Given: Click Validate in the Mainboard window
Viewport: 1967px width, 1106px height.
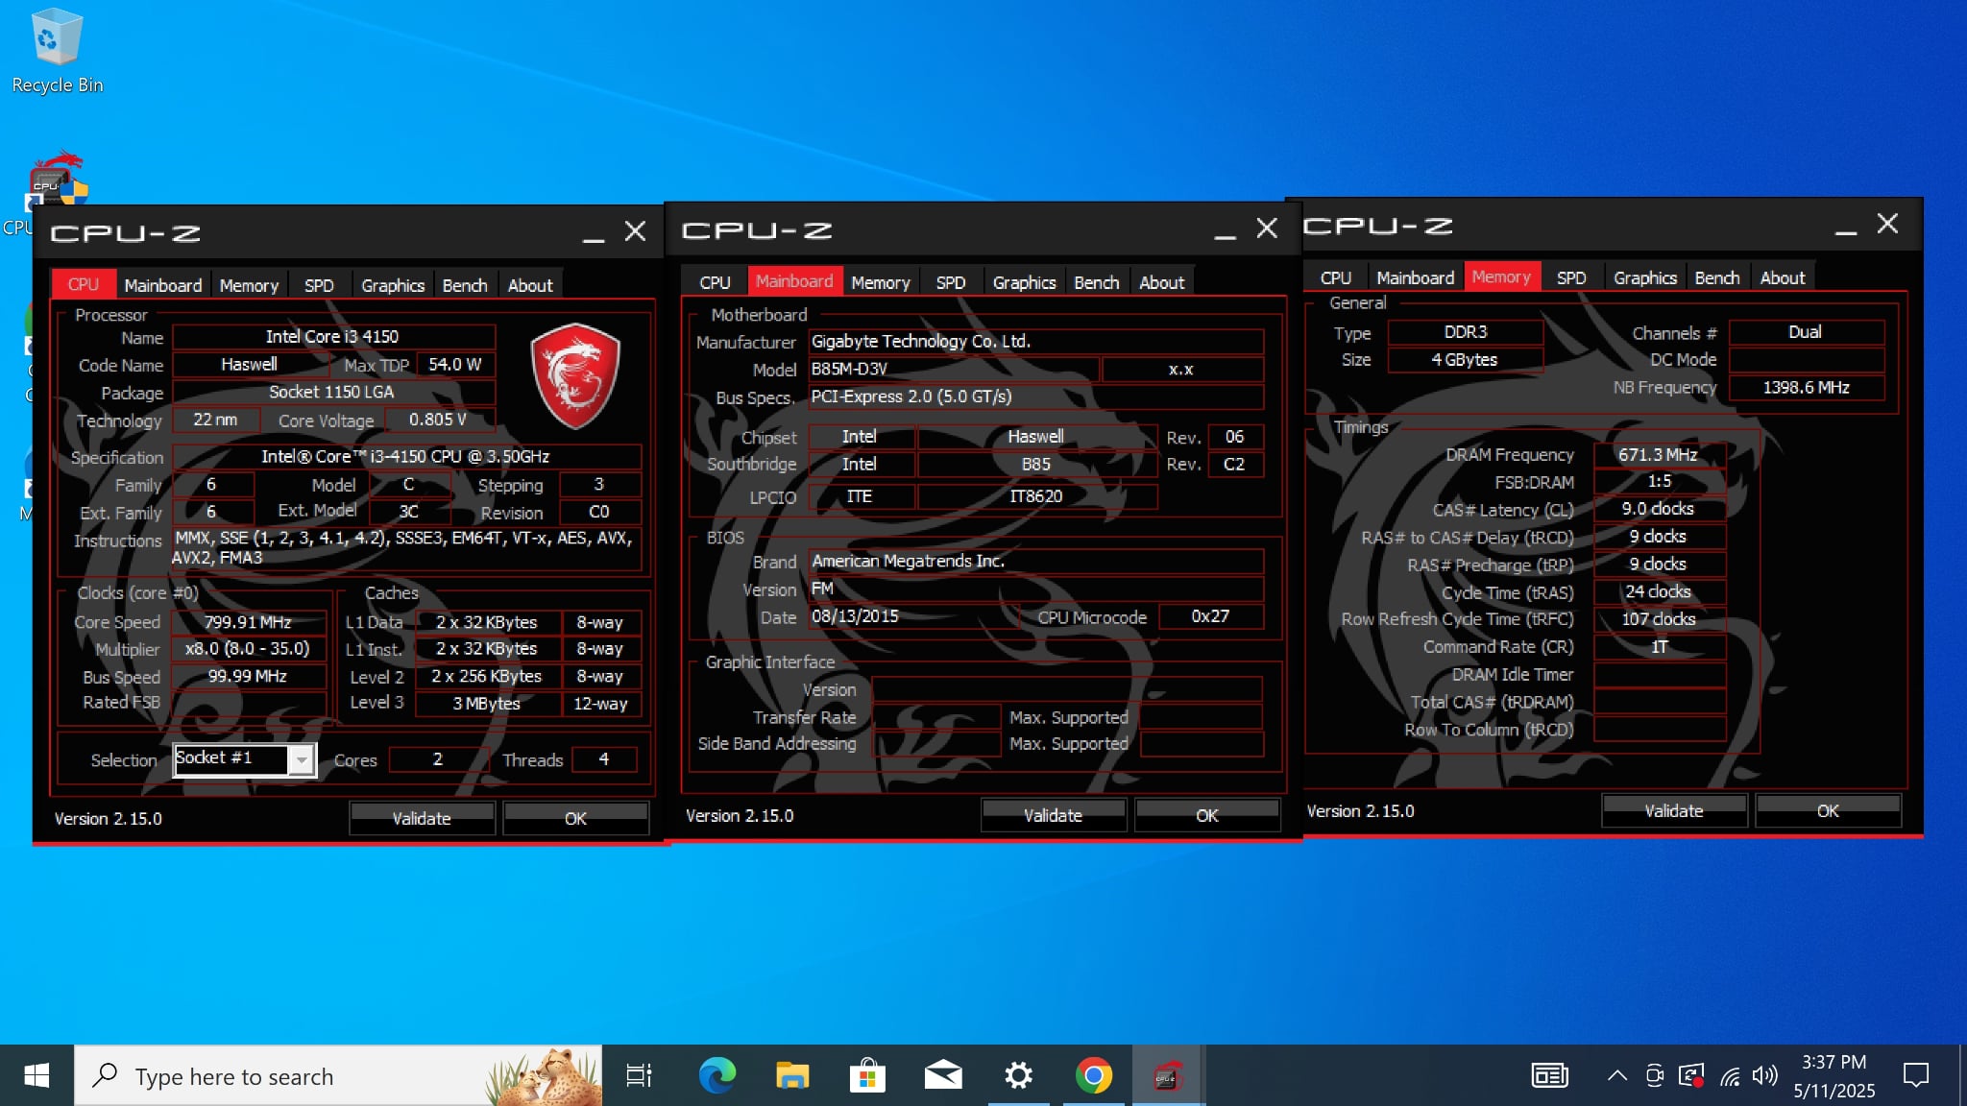Looking at the screenshot, I should [x=1053, y=815].
